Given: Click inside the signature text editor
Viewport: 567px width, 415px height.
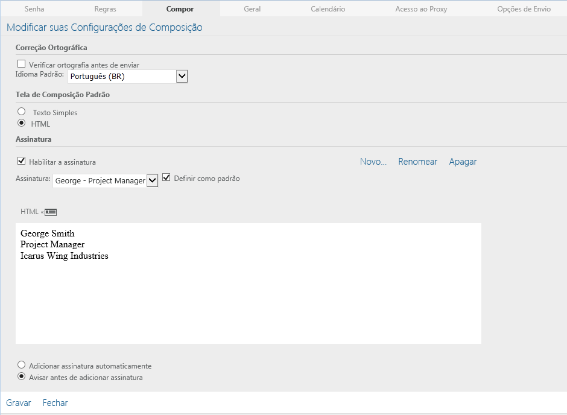Looking at the screenshot, I should [248, 296].
